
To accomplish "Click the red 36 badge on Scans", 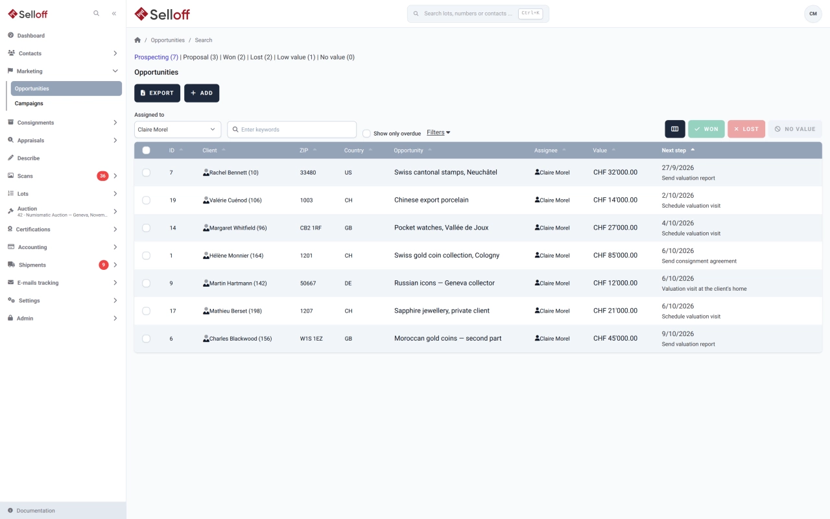I will point(102,176).
